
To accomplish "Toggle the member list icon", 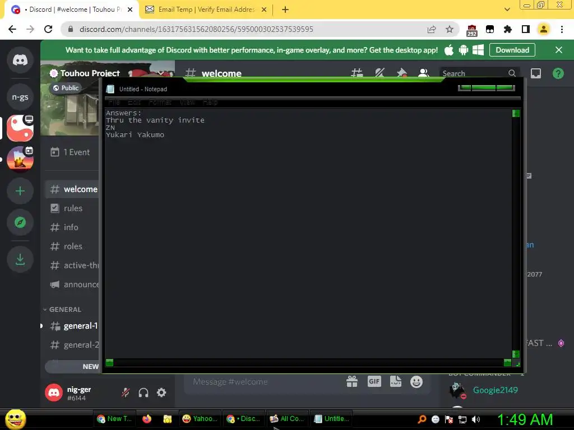I will [423, 73].
